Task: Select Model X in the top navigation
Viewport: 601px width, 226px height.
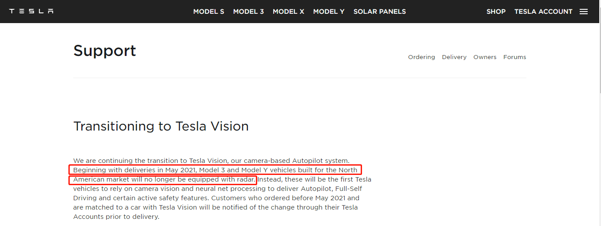Action: pos(288,12)
